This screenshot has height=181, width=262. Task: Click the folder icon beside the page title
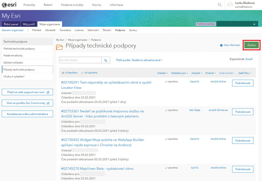pyautogui.click(x=59, y=47)
